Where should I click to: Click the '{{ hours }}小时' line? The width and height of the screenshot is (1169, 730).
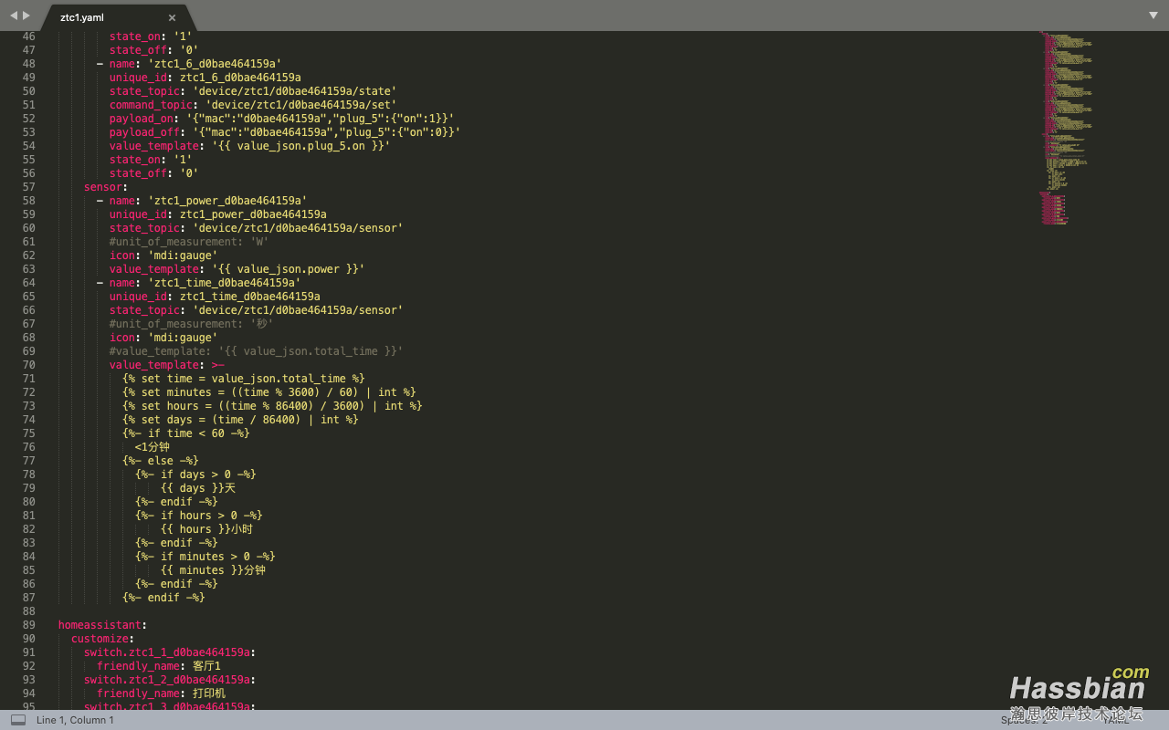[x=207, y=529]
